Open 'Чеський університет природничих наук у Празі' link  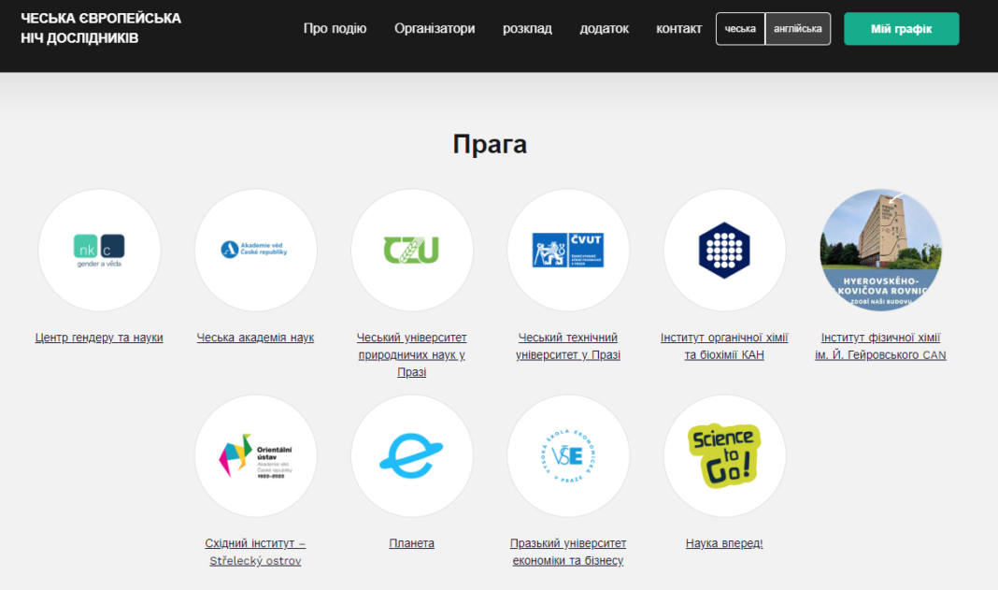tap(412, 355)
